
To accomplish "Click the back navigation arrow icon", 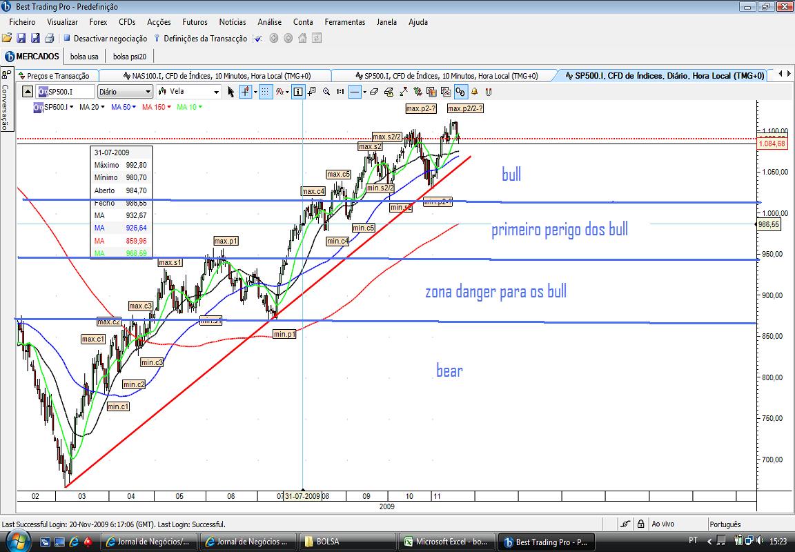I will (x=274, y=38).
